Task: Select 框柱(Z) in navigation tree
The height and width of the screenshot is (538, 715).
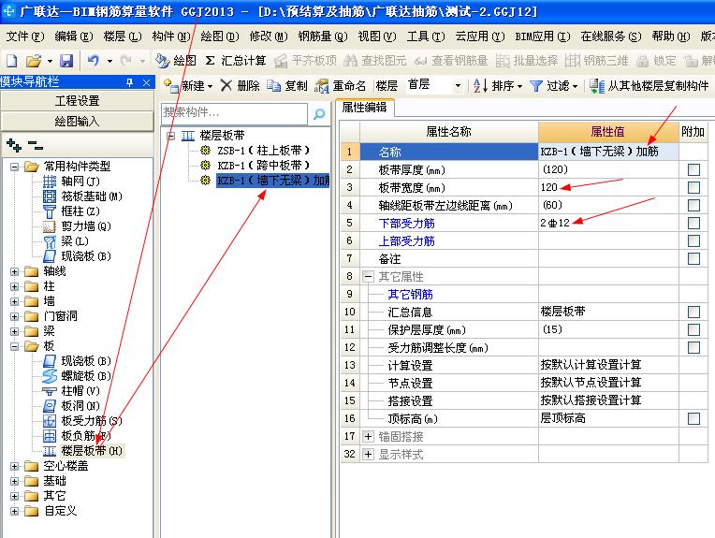Action: click(80, 211)
